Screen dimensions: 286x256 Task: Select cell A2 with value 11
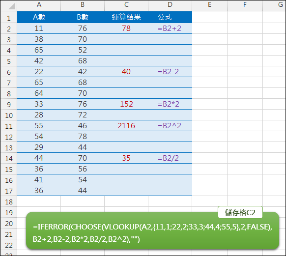pyautogui.click(x=39, y=28)
